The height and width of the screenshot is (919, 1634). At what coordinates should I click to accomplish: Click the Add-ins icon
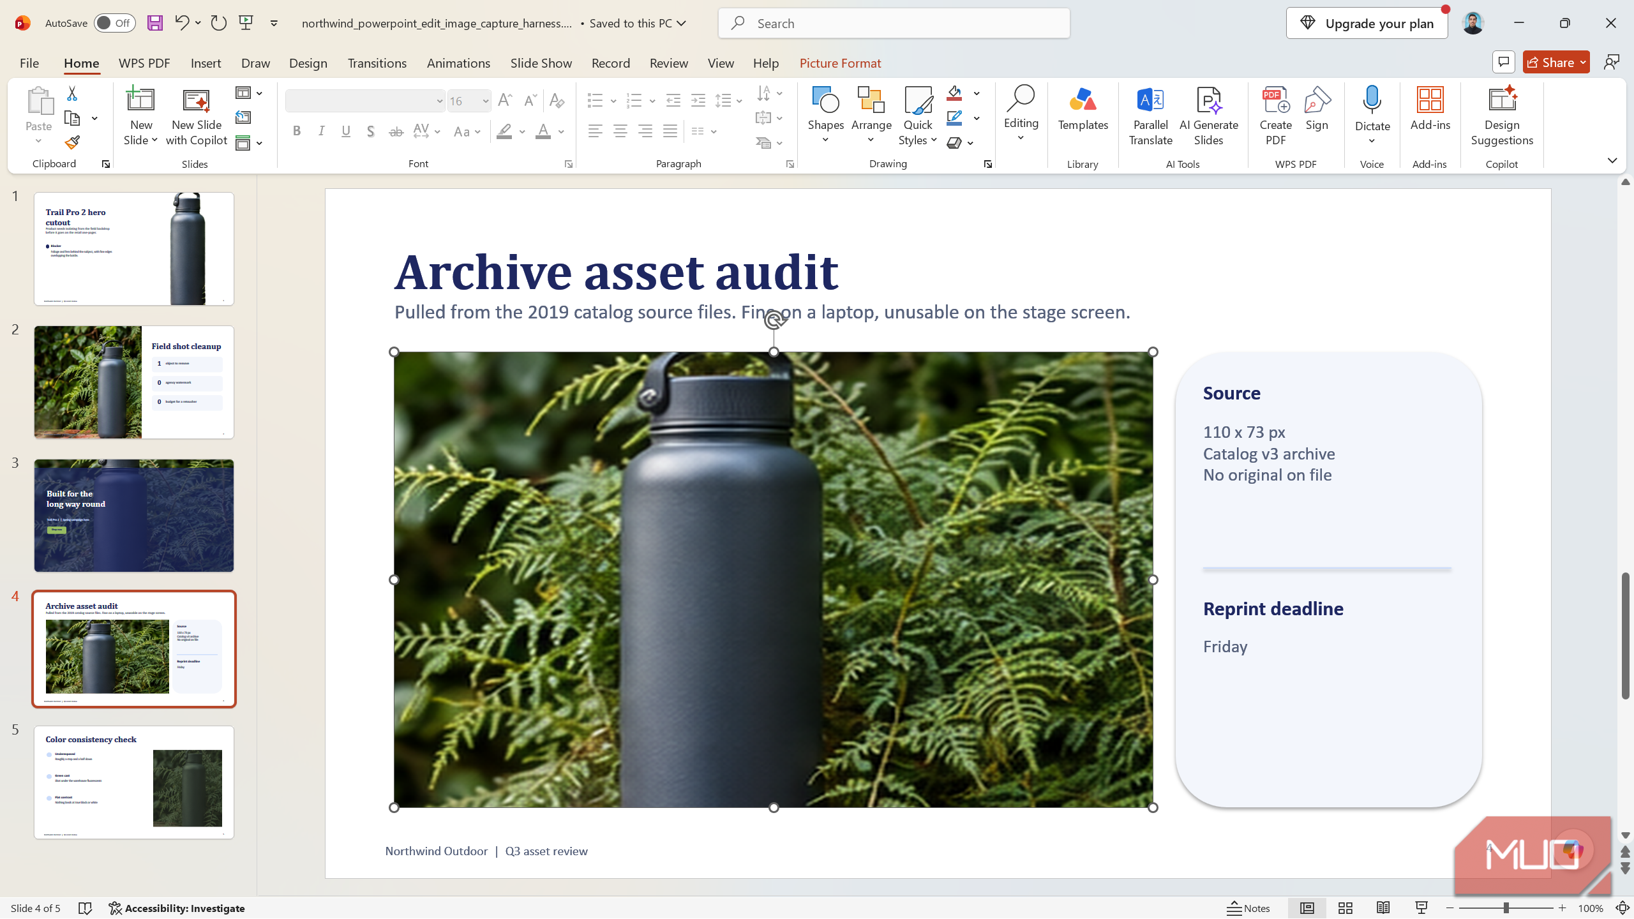point(1430,109)
